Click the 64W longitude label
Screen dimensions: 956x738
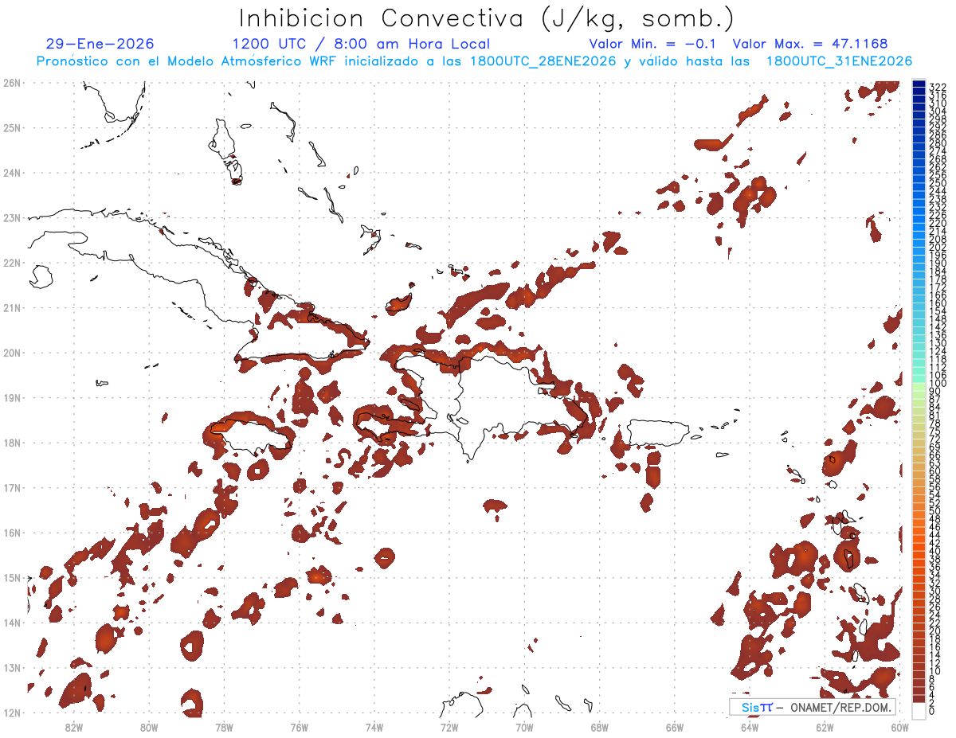point(750,727)
